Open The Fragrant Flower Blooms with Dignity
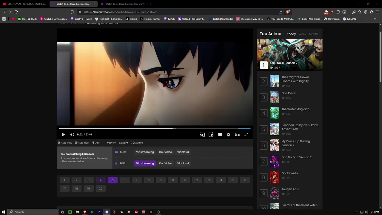Image resolution: width=382 pixels, height=215 pixels. [x=295, y=79]
